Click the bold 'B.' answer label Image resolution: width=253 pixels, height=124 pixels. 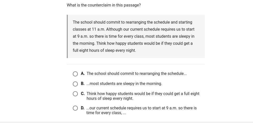[83, 84]
